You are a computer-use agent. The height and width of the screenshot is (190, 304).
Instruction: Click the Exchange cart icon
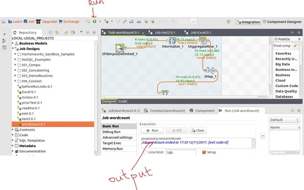click(61, 22)
